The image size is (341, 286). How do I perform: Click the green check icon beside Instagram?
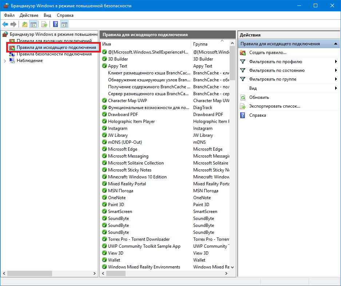(104, 128)
